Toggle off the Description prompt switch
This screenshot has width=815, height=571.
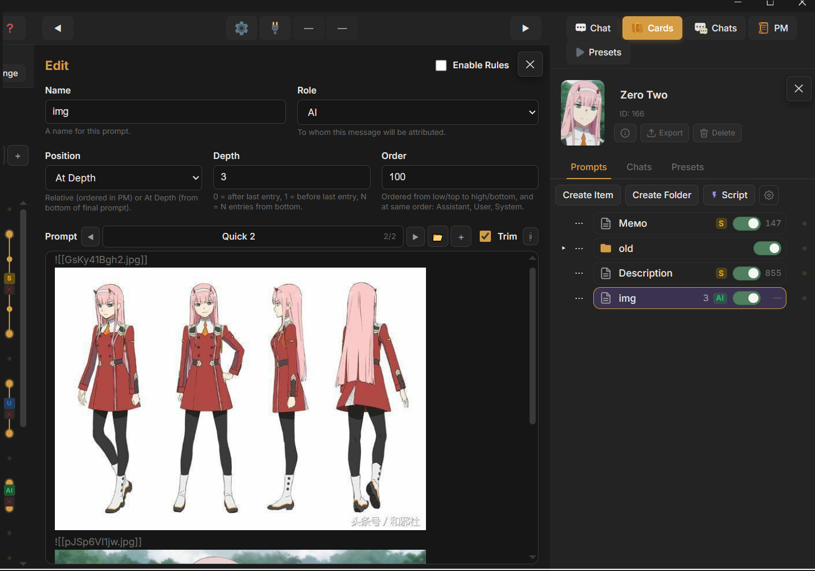point(747,273)
